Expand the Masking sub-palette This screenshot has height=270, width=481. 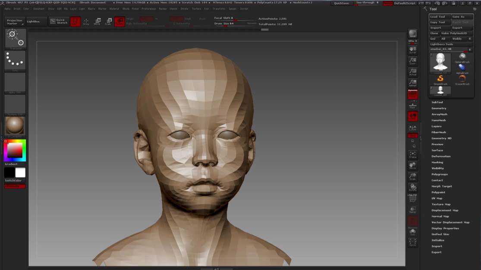pyautogui.click(x=437, y=162)
